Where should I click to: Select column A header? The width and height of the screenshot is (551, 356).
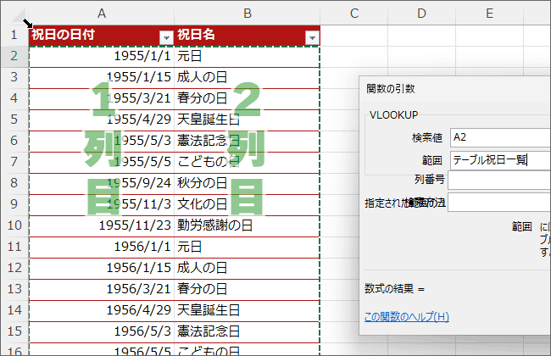coord(102,14)
